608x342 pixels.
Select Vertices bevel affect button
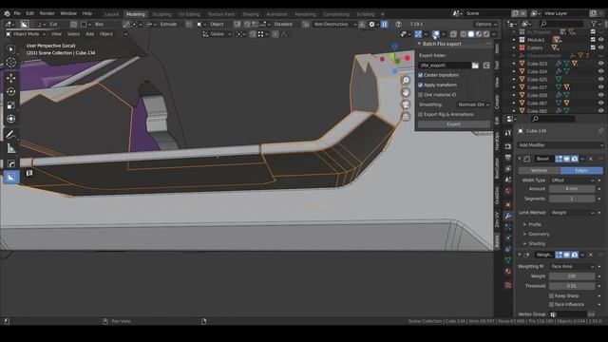[539, 171]
